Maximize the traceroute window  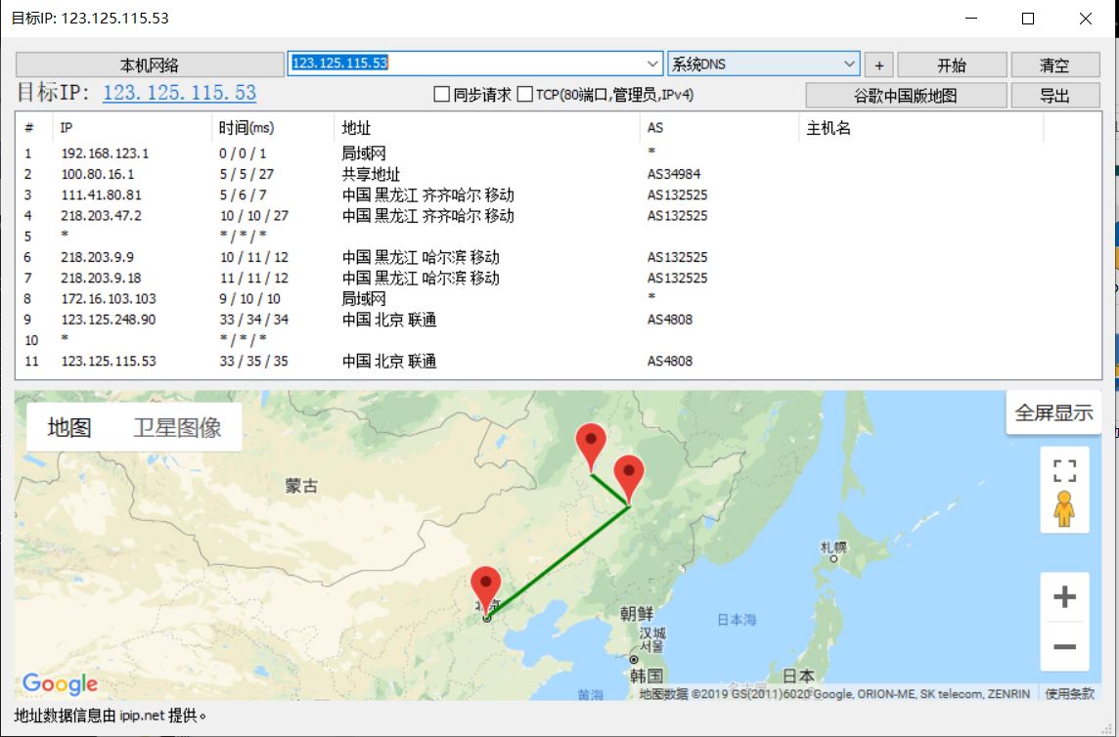pos(1028,19)
